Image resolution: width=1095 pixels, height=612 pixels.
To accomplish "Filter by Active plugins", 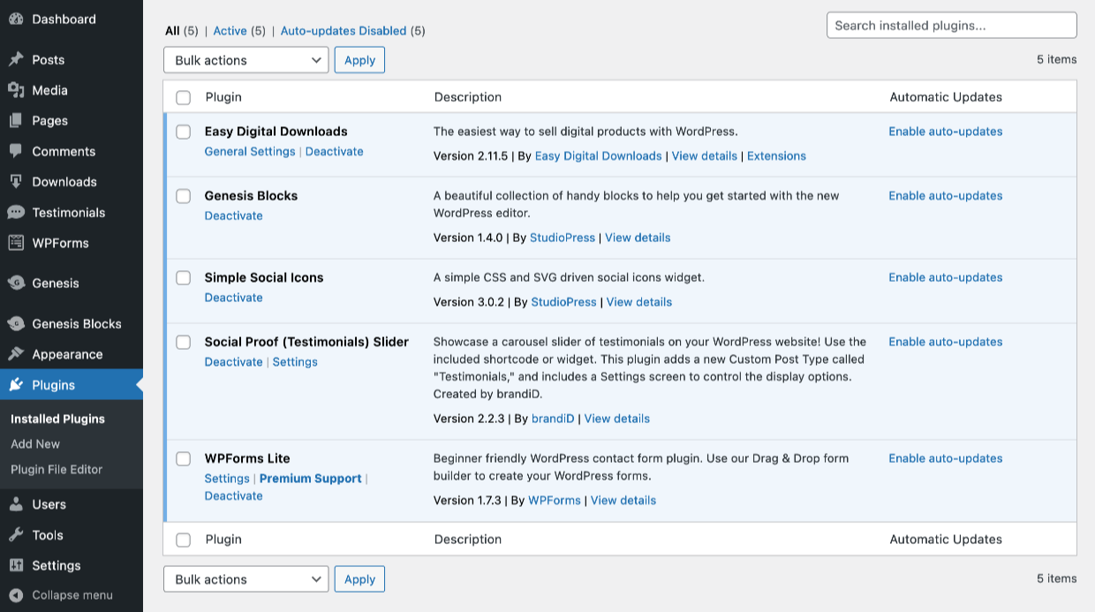I will (230, 31).
